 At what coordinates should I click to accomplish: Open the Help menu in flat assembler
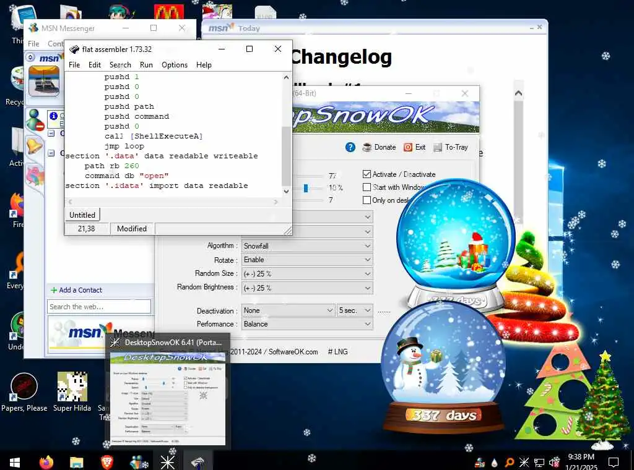204,64
